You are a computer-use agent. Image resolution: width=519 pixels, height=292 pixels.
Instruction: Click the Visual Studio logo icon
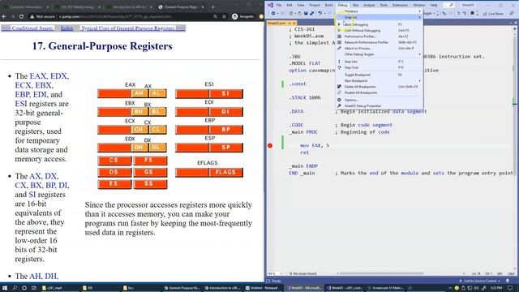coord(270,5)
